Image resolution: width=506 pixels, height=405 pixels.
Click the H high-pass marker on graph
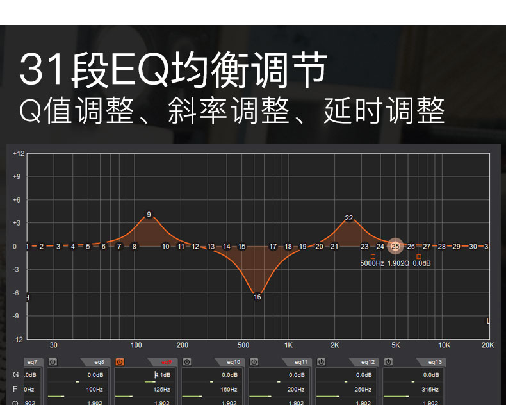coord(28,297)
